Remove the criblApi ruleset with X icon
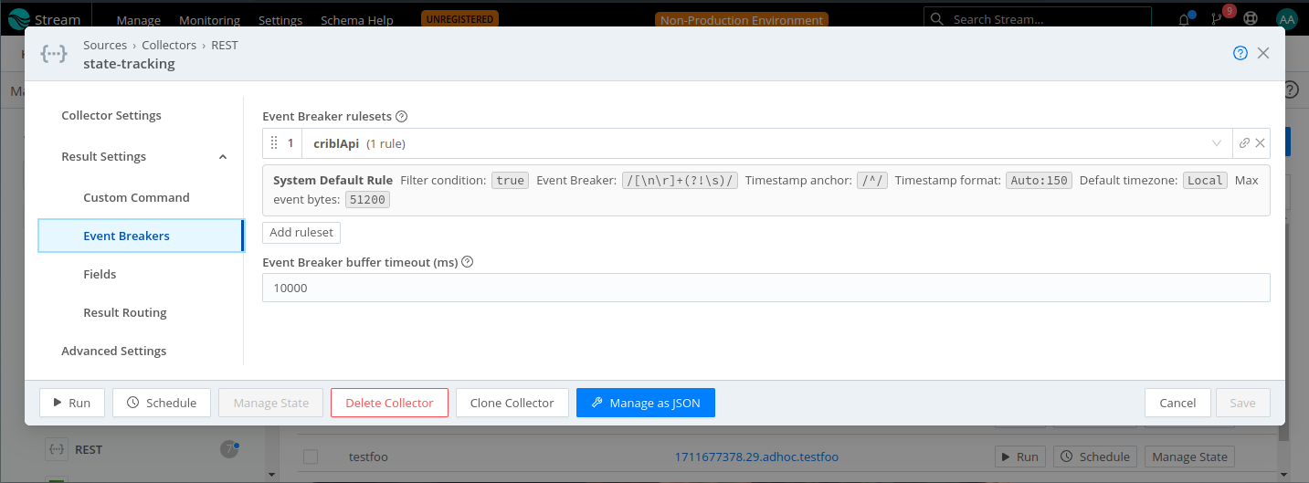This screenshot has height=483, width=1309. (1261, 143)
